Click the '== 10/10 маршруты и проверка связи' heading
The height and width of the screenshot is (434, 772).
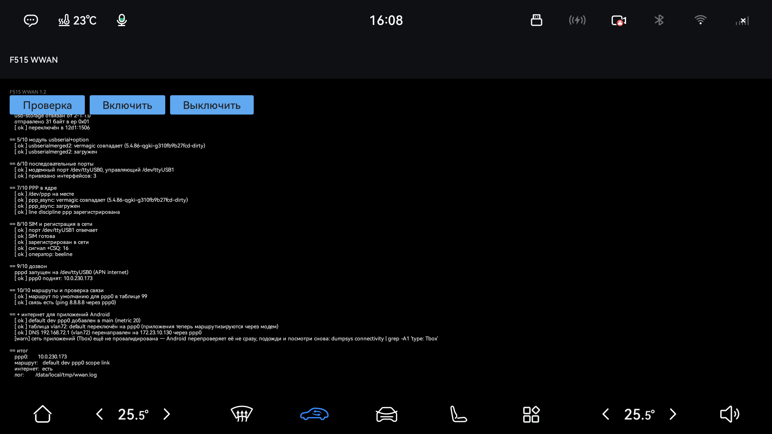click(57, 291)
